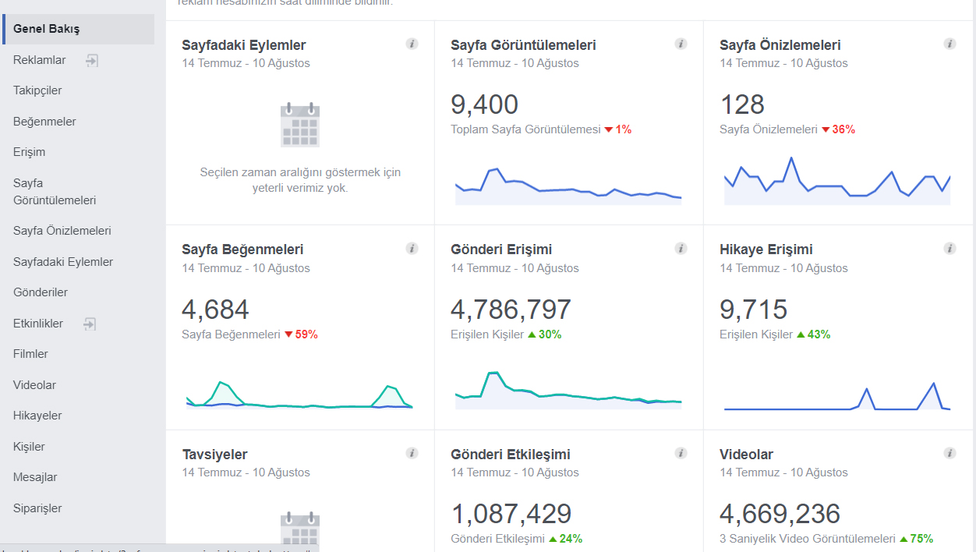Open Gönderiler in the sidebar
The width and height of the screenshot is (976, 552).
click(41, 292)
